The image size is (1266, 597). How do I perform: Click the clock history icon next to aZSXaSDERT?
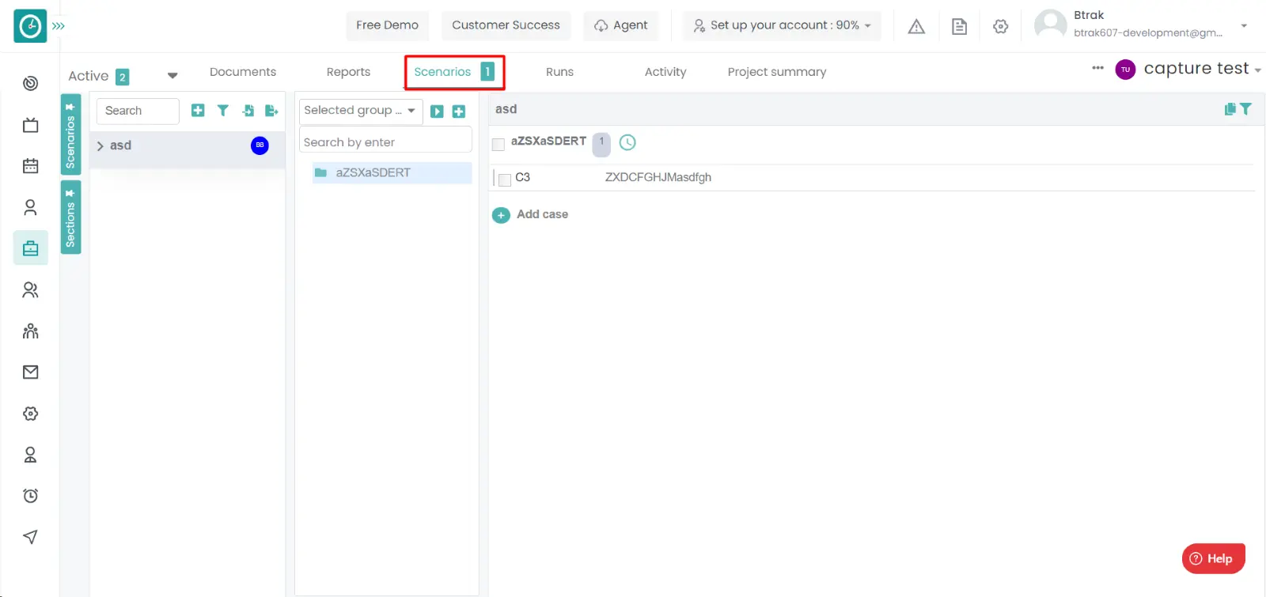[x=627, y=142]
